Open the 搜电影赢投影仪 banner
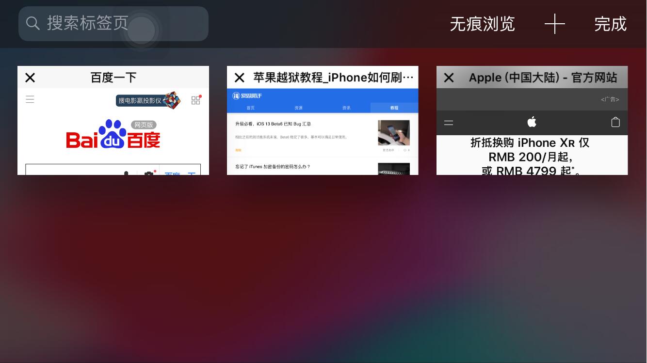This screenshot has width=647, height=363. click(148, 100)
